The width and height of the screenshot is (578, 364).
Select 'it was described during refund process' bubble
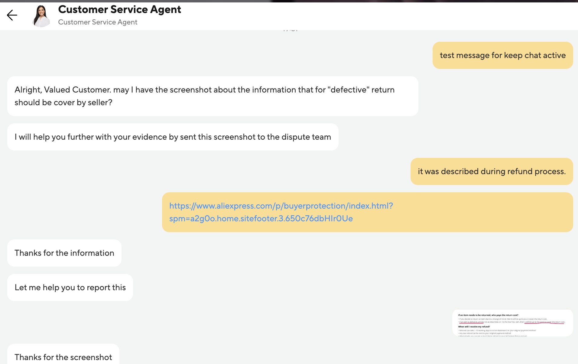(492, 171)
